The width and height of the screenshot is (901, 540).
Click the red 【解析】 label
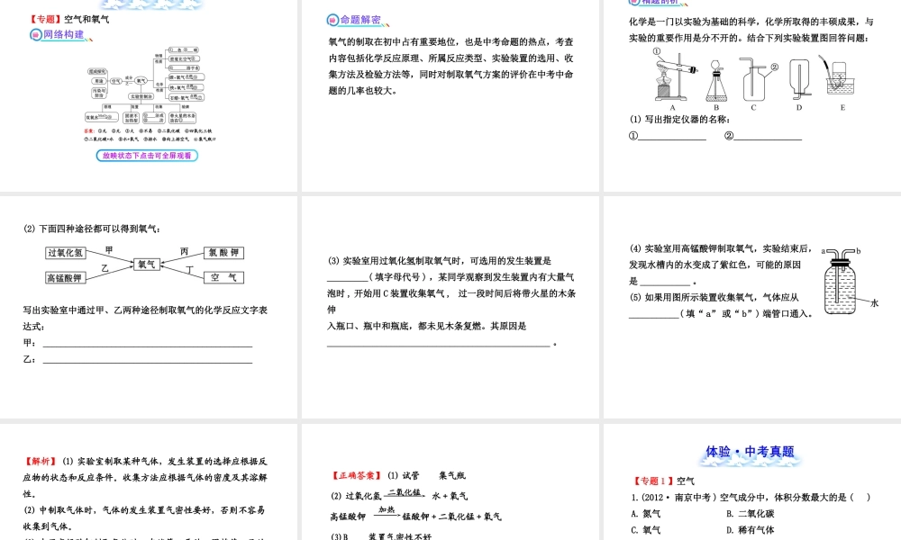coord(41,462)
